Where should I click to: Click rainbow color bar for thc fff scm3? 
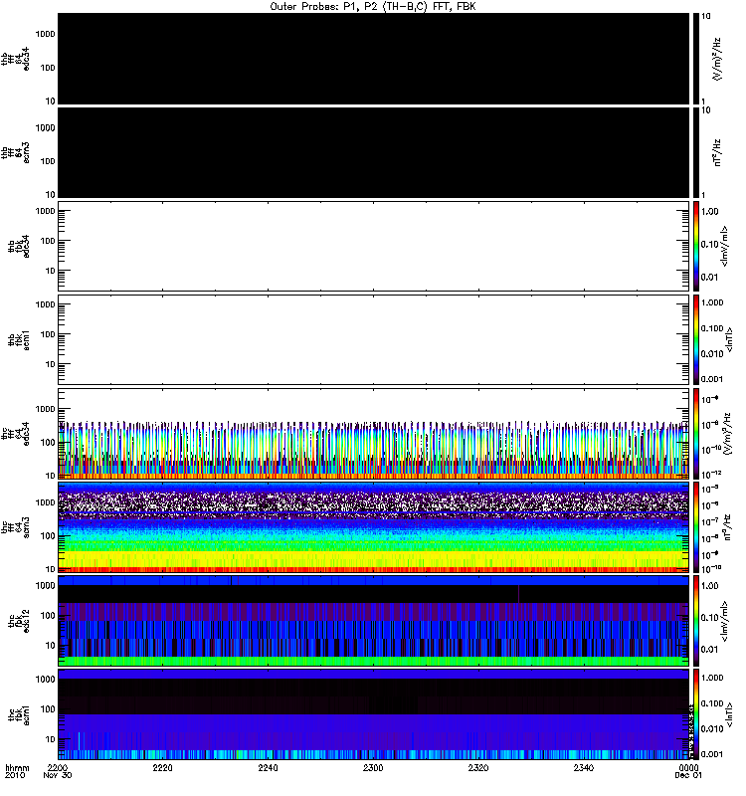[x=695, y=527]
